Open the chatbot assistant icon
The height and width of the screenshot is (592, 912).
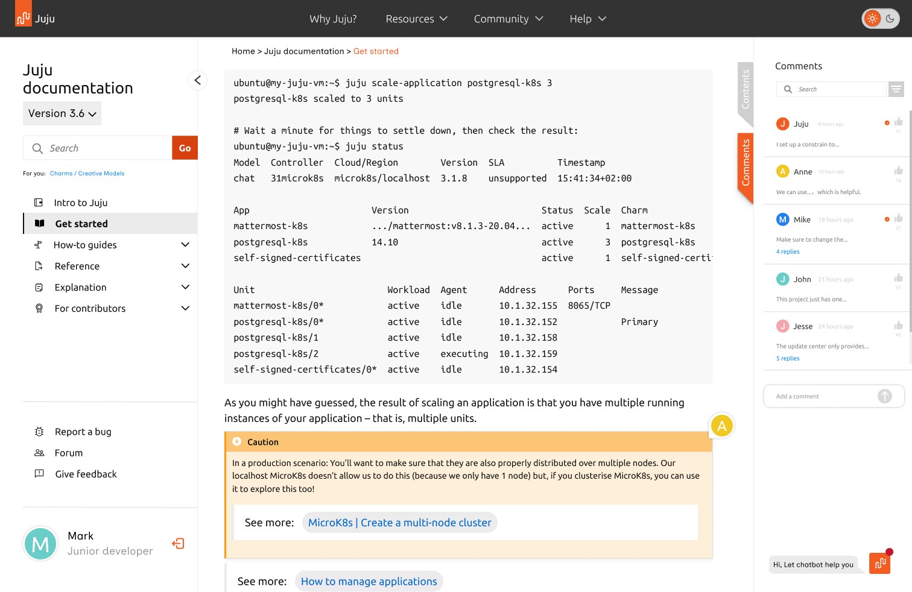pos(879,563)
